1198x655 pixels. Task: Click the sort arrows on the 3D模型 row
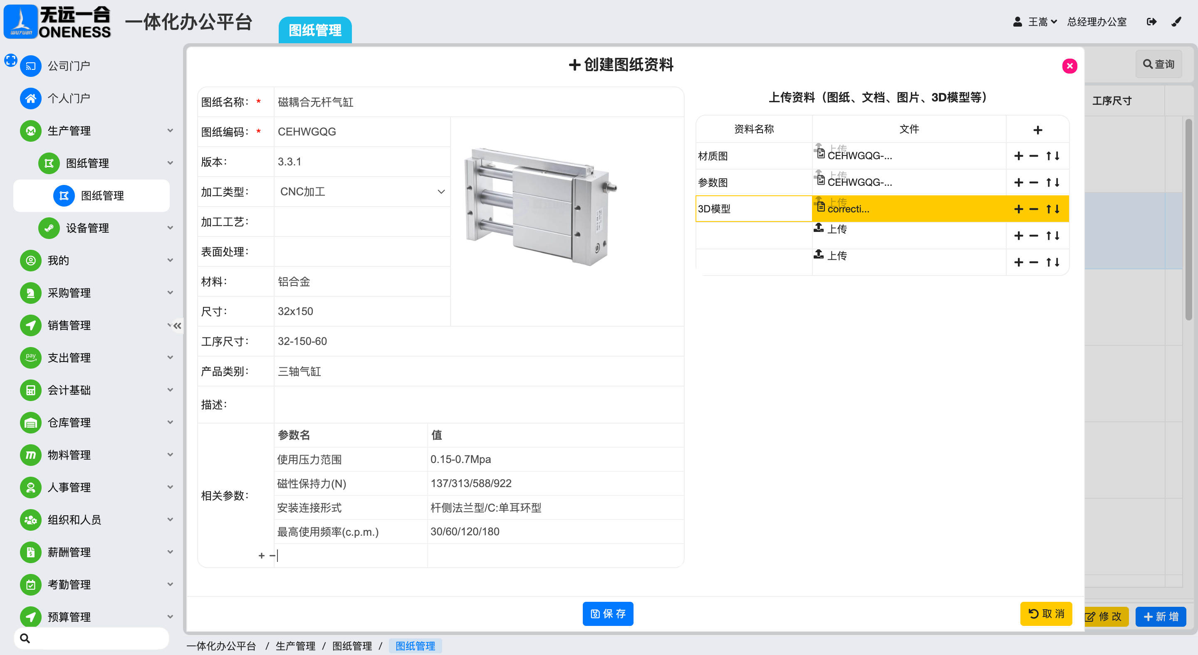(x=1053, y=209)
